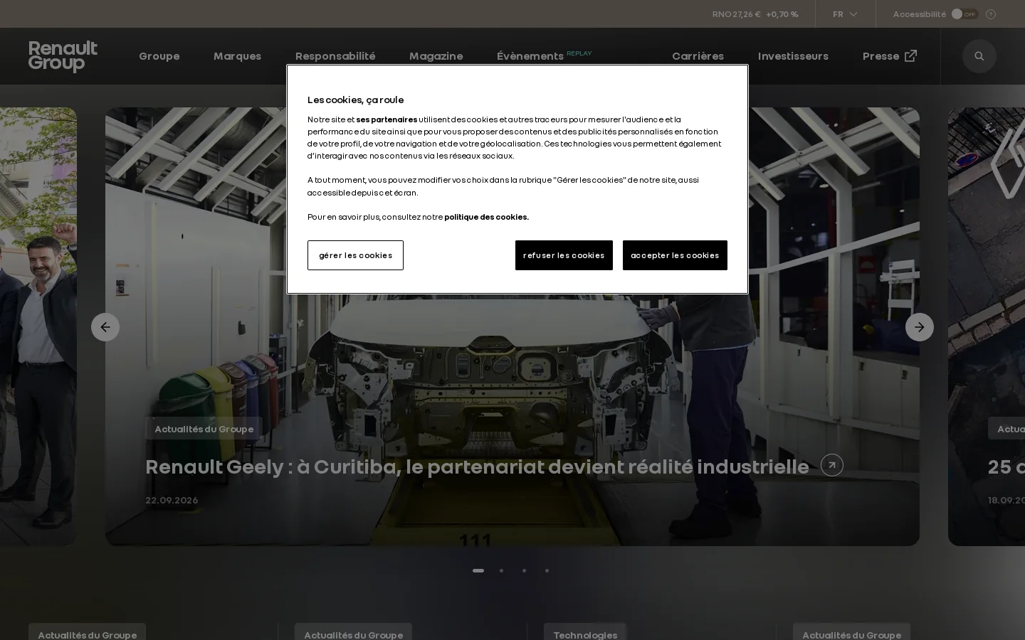
Task: Click the RNO share price ticker
Action: (755, 14)
